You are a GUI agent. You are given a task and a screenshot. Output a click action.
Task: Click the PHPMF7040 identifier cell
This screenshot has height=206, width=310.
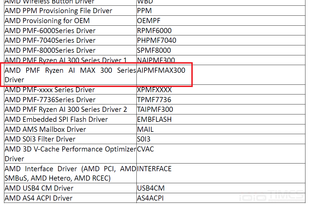pyautogui.click(x=221, y=40)
